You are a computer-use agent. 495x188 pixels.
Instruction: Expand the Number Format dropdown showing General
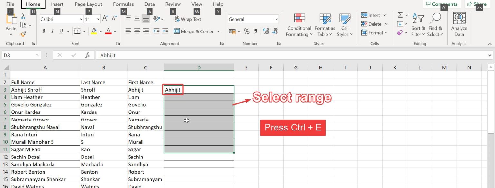(276, 19)
